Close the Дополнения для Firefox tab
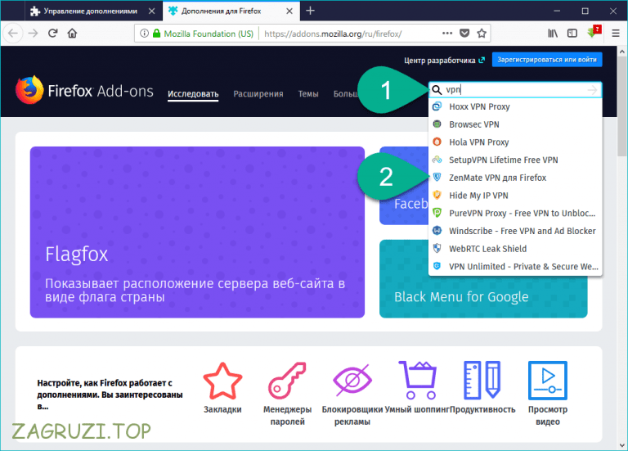 (x=289, y=11)
